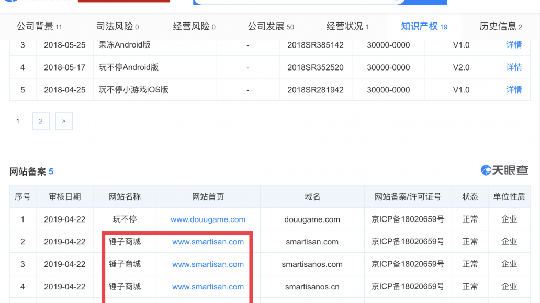Image resolution: width=540 pixels, height=303 pixels.
Task: Select the 公司发展 tab
Action: pyautogui.click(x=271, y=27)
